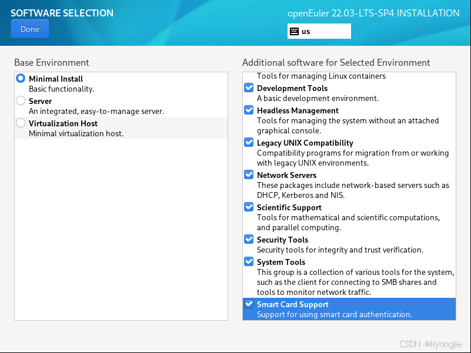Click the 'Network Servers' title text
The height and width of the screenshot is (353, 471).
pos(286,175)
